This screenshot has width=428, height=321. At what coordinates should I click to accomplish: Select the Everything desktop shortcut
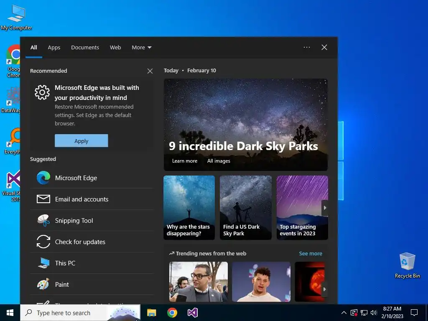(x=12, y=141)
